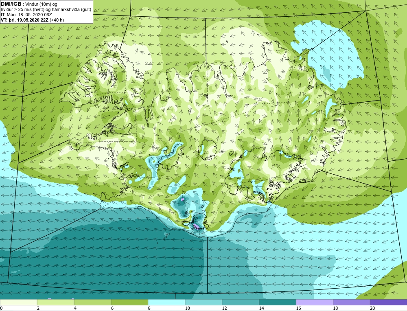The image size is (407, 311).
Task: Click the '4' label on the scale
Action: (75, 308)
